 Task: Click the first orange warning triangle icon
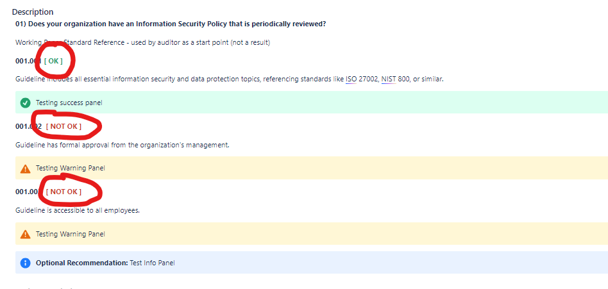[x=25, y=169]
